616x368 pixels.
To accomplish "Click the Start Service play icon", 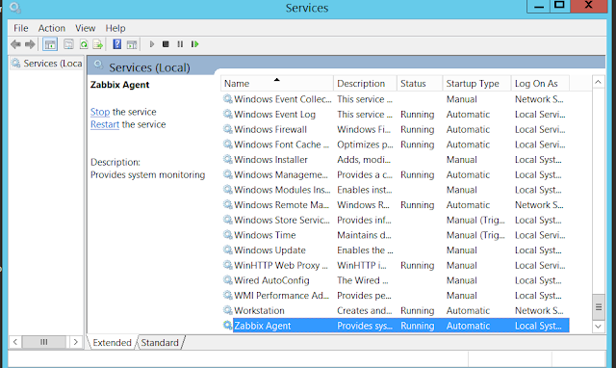I will (152, 44).
